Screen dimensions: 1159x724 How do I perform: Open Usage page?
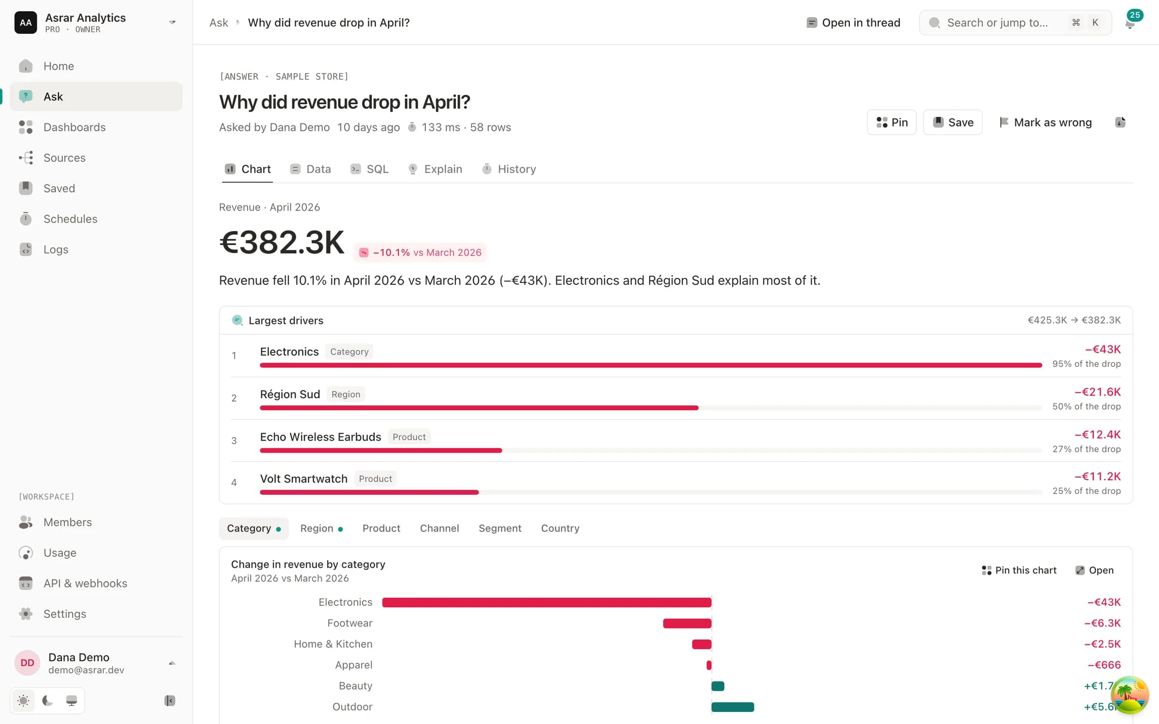pyautogui.click(x=96, y=553)
